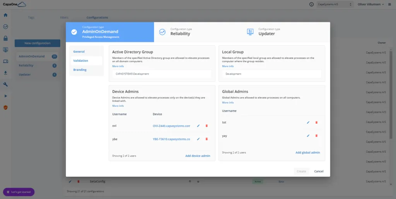Image resolution: width=396 pixels, height=199 pixels.
Task: Select AdminOnDemand in the configuration list
Action: 38,56
